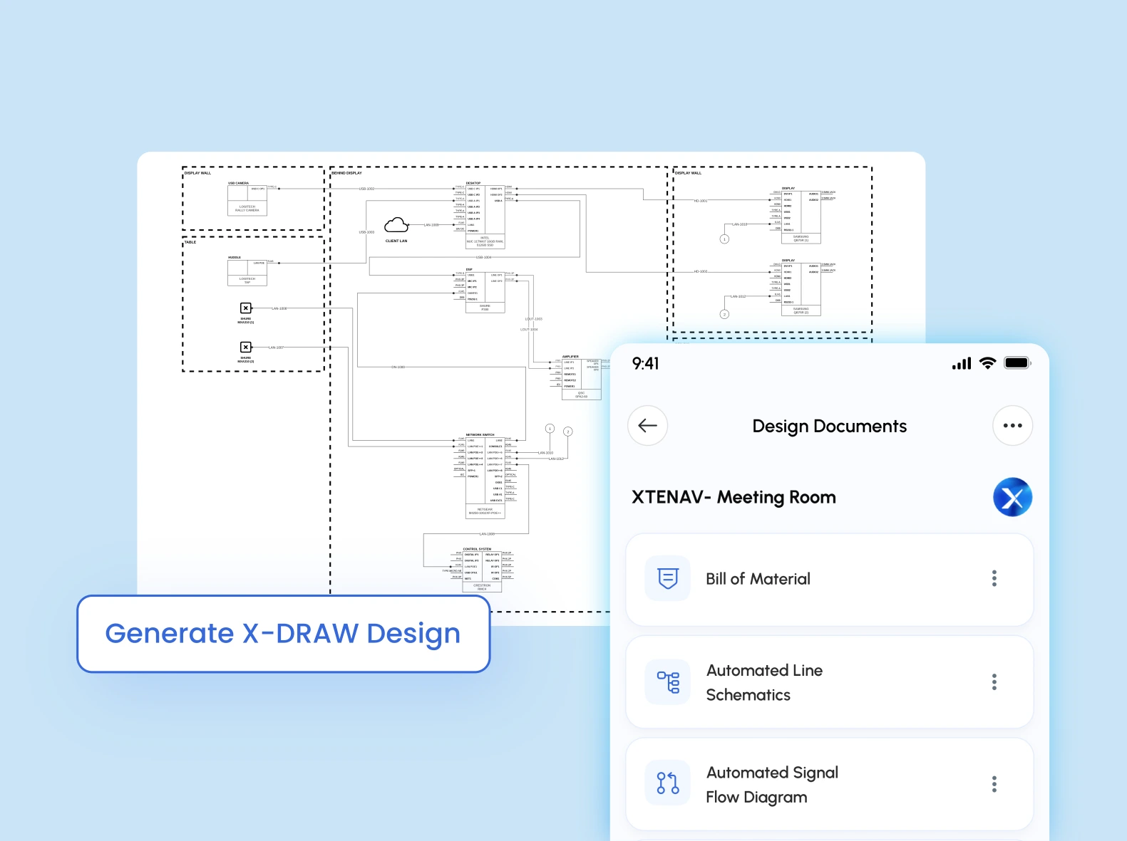Go back using the arrow button
This screenshot has height=841, width=1127.
[647, 426]
